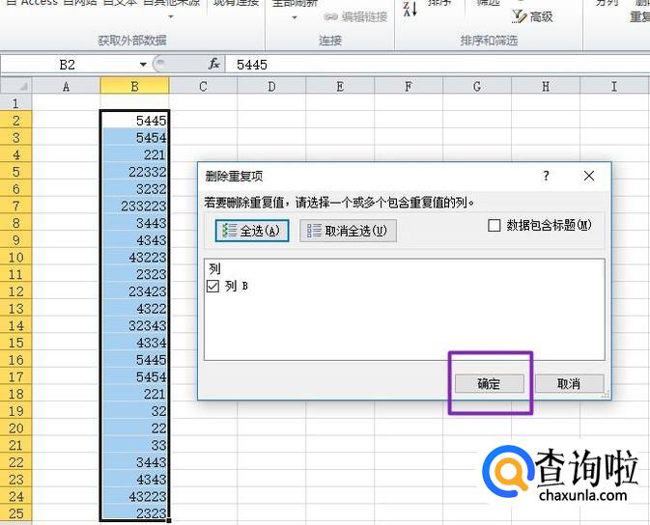Click cell B6 containing 3232
Viewport: 650px width, 525px height.
[x=134, y=188]
